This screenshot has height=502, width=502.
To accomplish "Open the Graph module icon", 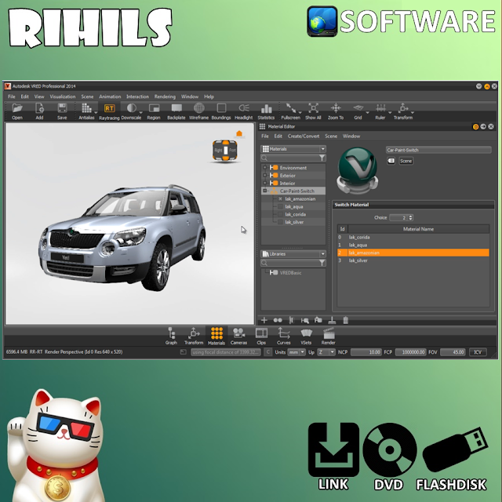I will (171, 333).
